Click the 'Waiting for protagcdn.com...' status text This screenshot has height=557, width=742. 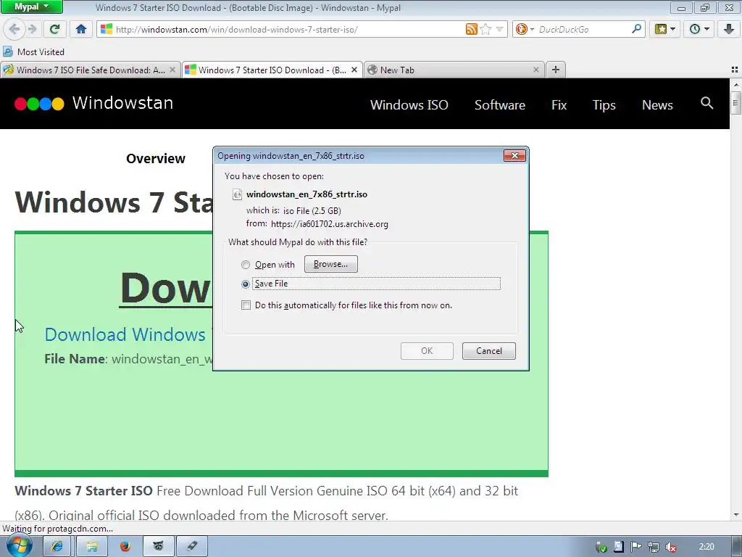point(58,529)
